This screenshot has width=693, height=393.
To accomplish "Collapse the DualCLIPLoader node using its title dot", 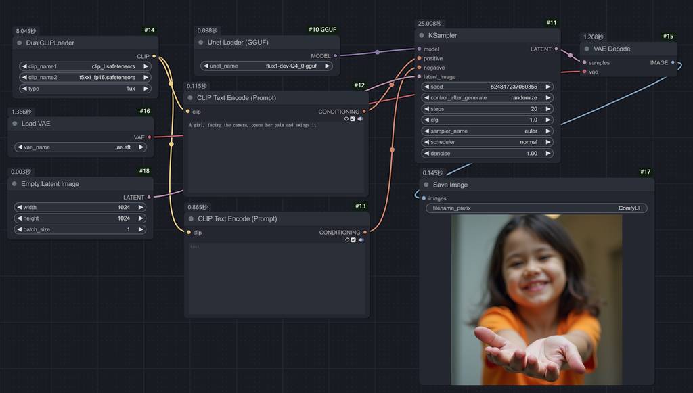I will coord(18,43).
